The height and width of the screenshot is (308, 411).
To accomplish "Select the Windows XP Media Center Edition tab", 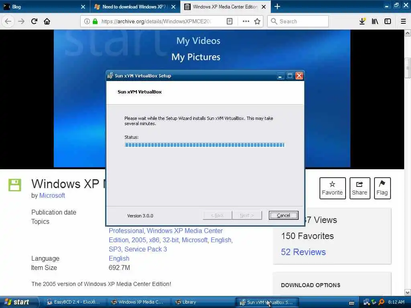I will tap(226, 7).
